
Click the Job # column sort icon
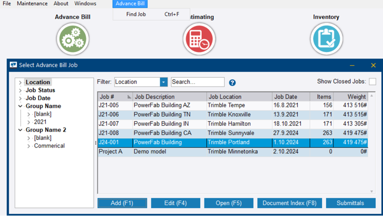pos(129,97)
